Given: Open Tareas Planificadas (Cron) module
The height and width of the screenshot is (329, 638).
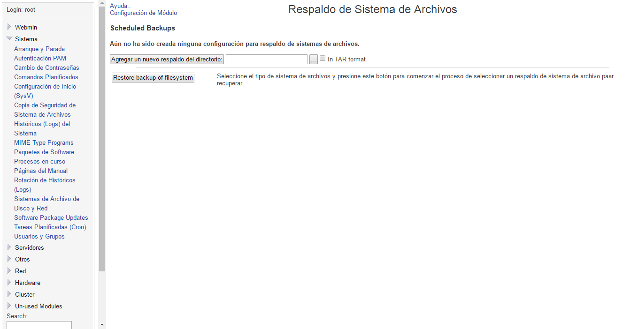Looking at the screenshot, I should 50,227.
